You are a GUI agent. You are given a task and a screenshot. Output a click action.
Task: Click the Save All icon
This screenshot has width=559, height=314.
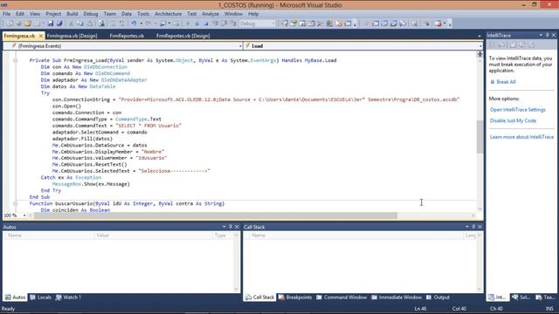pos(59,24)
